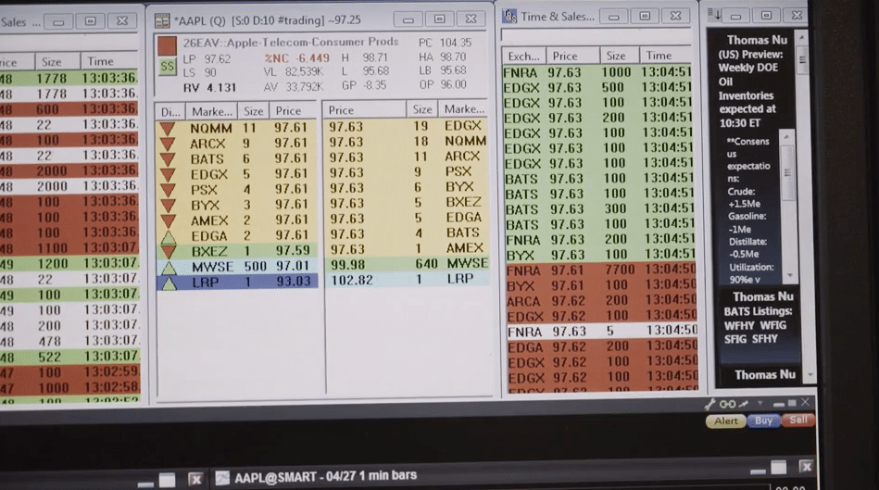Viewport: 879px width, 490px height.
Task: Click the 'RV 4.131' value in AAPL header
Action: point(209,88)
